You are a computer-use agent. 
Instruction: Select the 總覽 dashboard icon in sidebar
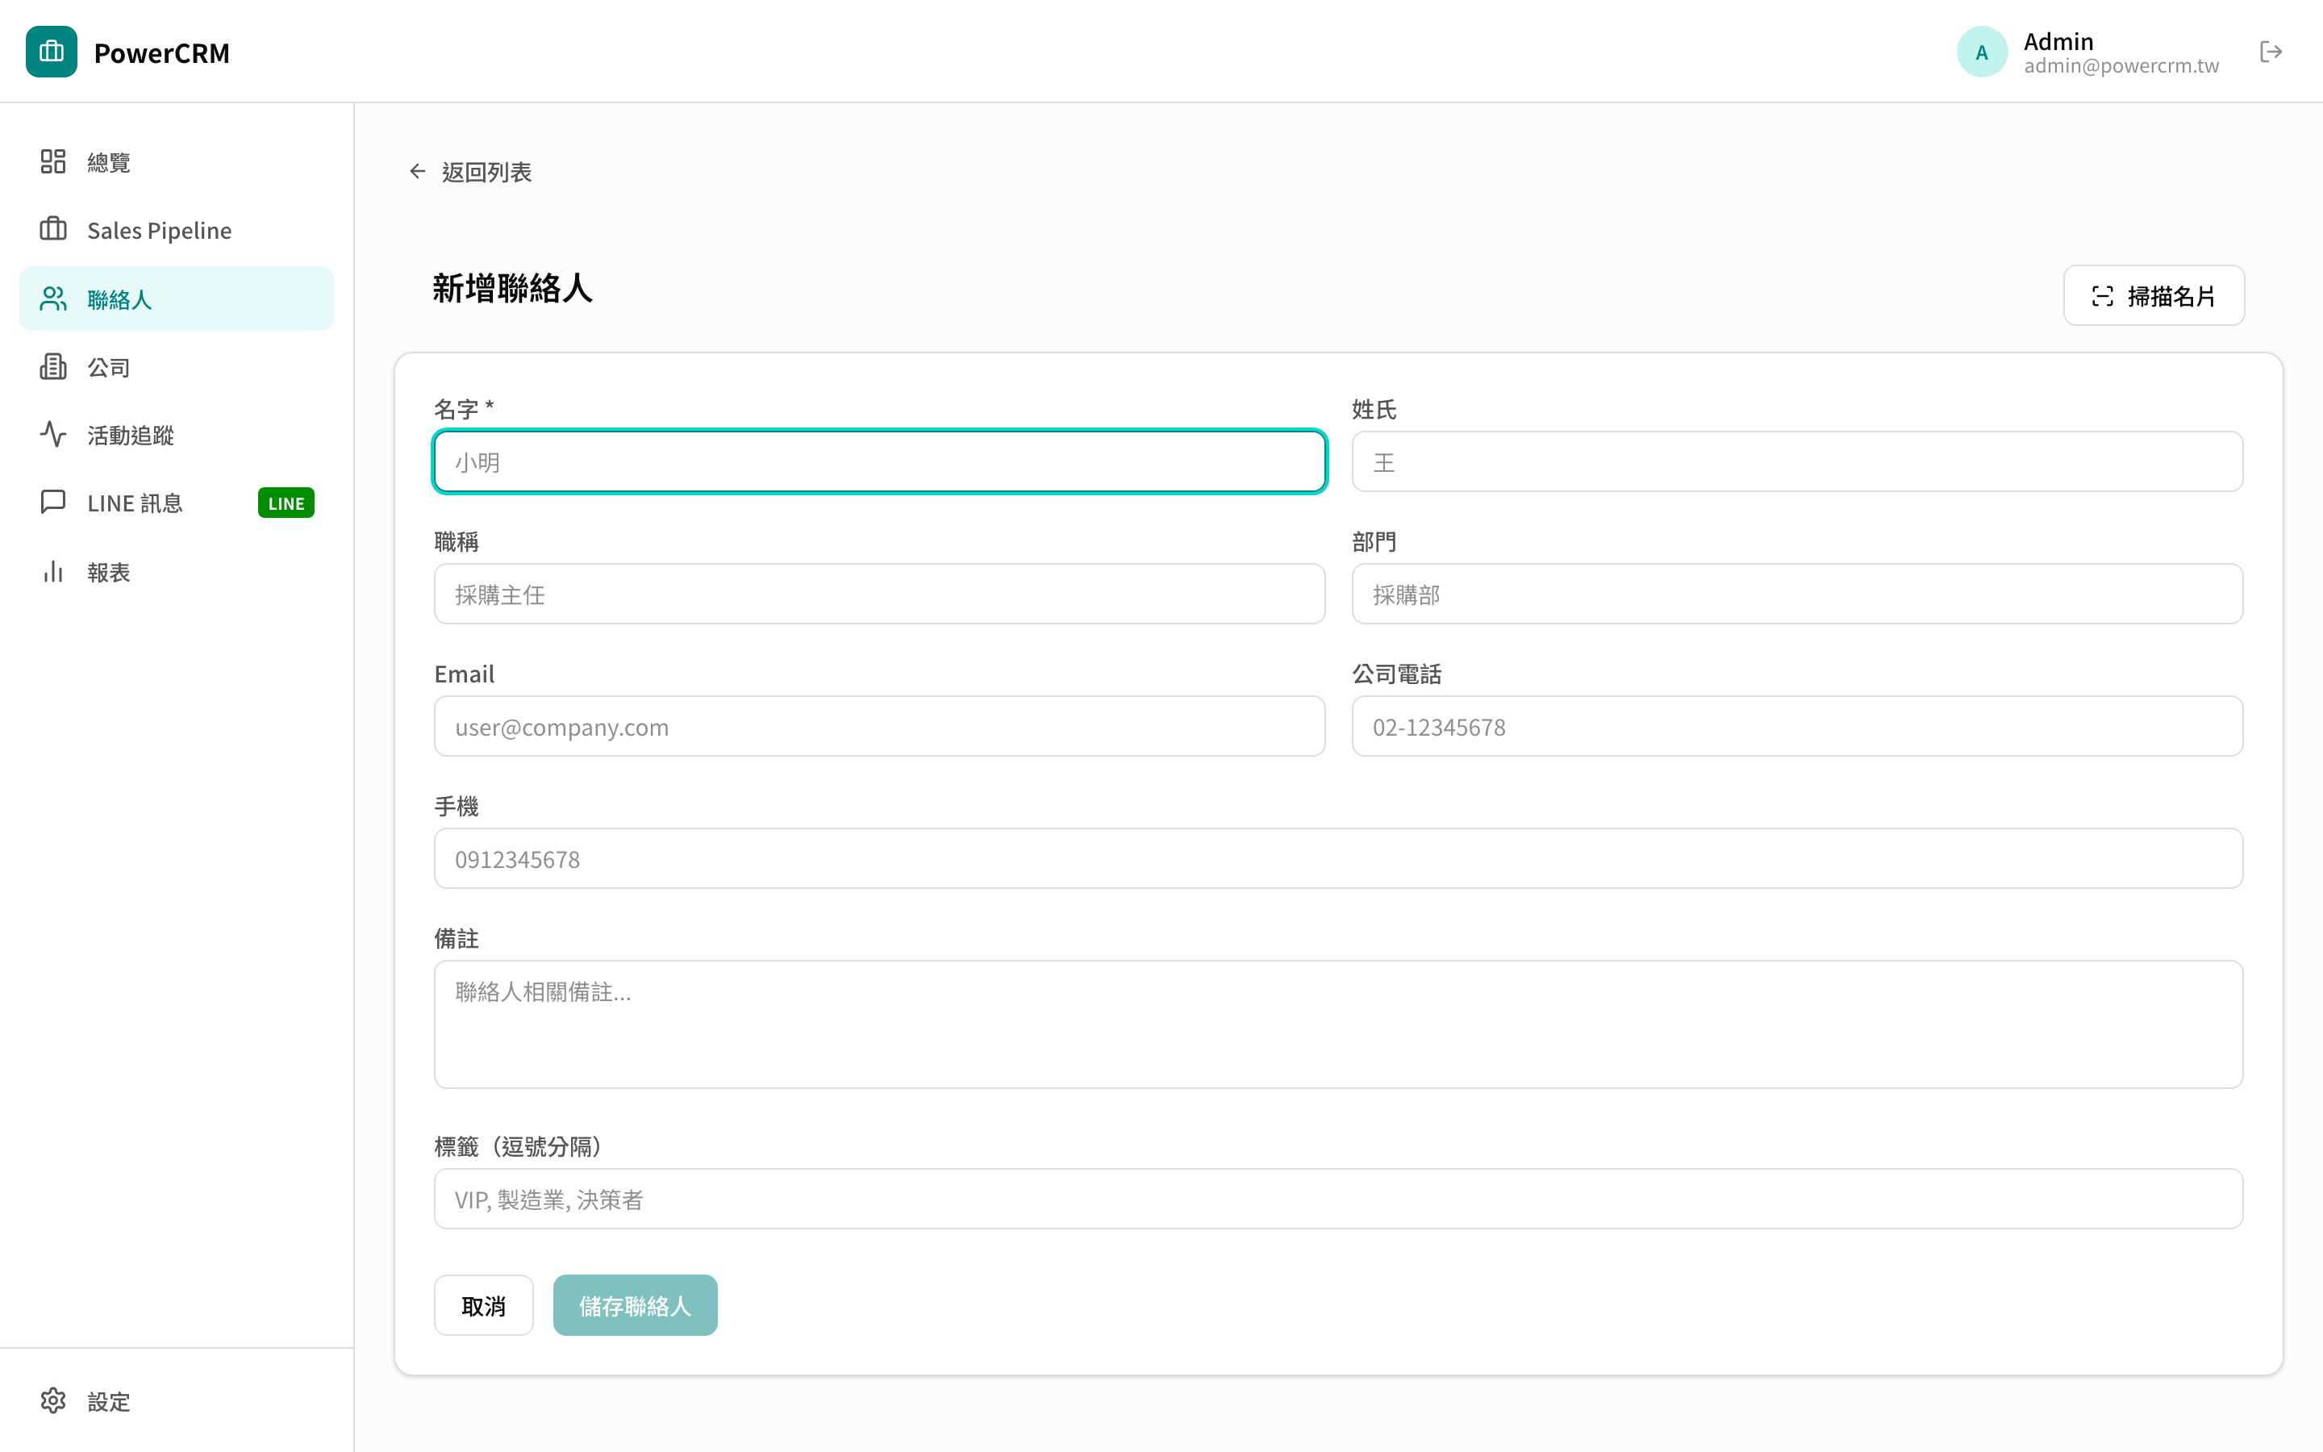click(x=52, y=161)
